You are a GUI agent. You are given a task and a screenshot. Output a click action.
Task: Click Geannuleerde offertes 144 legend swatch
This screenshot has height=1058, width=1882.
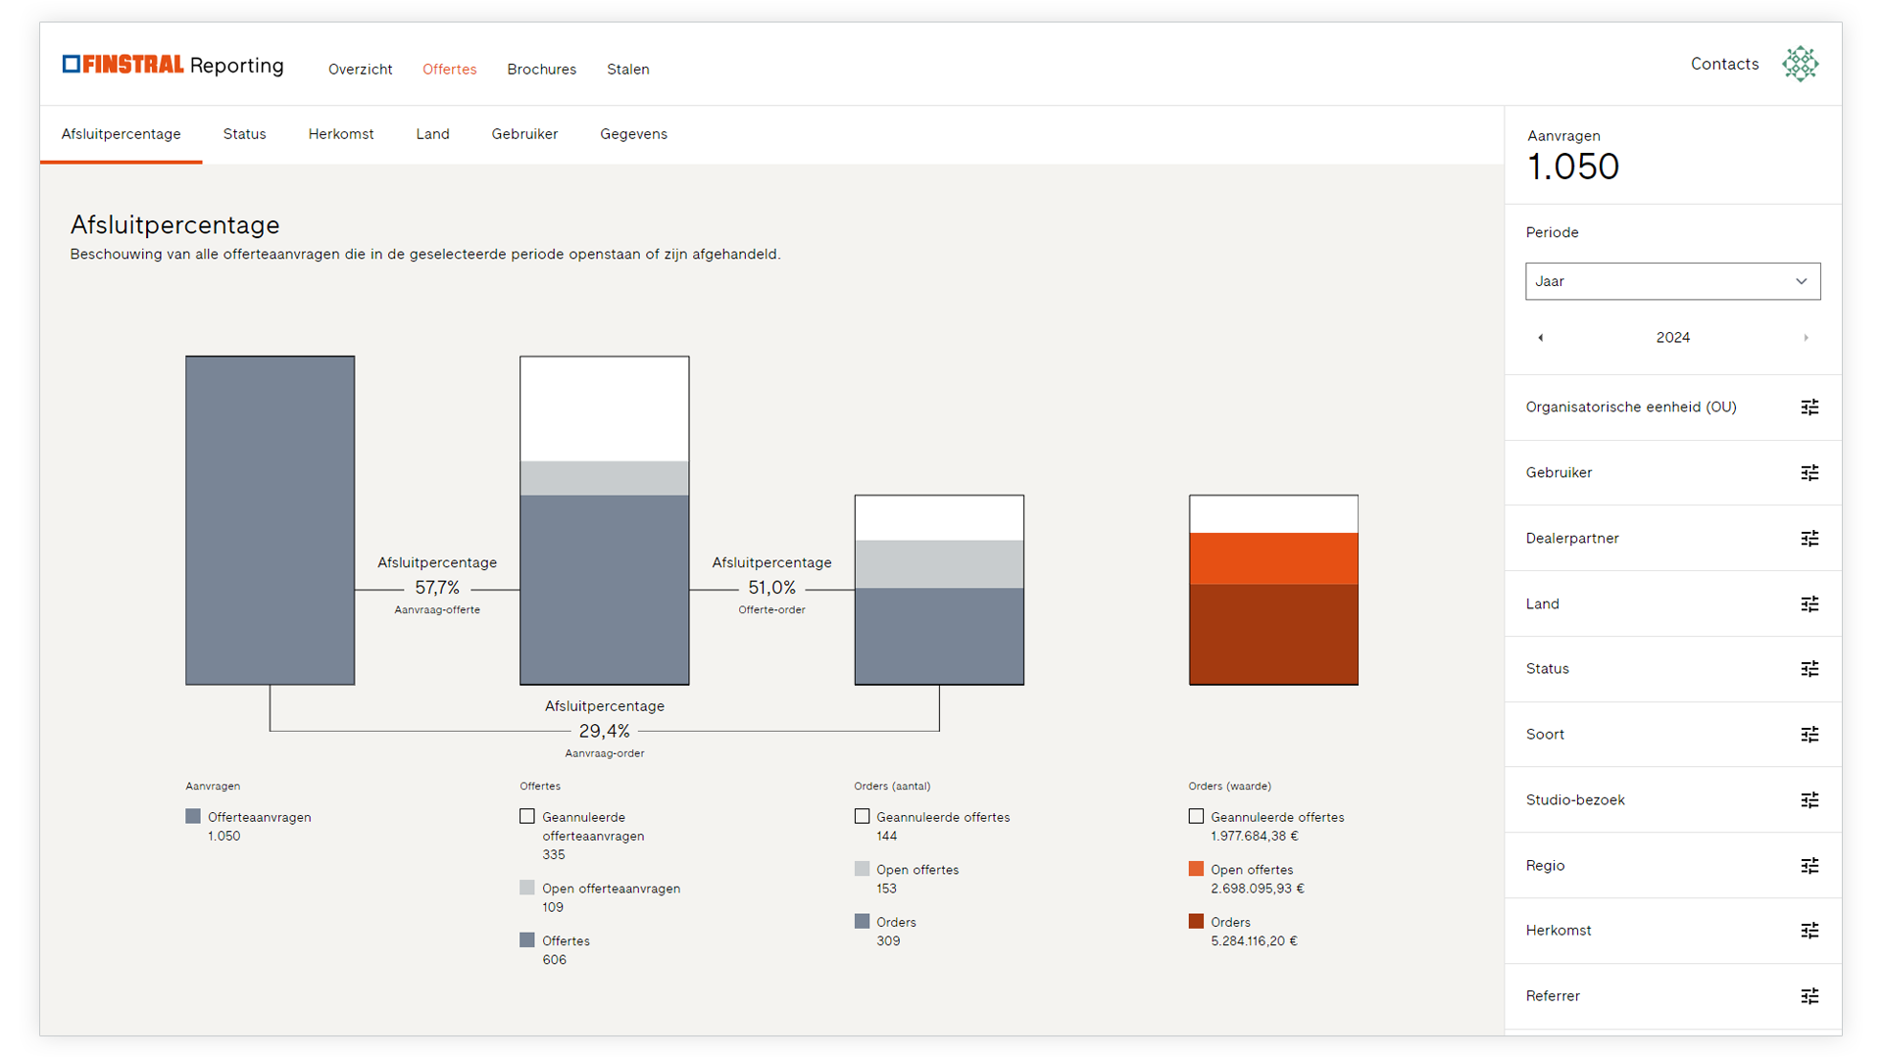click(x=862, y=816)
